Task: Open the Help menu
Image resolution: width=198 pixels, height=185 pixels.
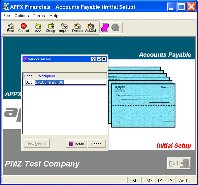Action: [x=54, y=16]
